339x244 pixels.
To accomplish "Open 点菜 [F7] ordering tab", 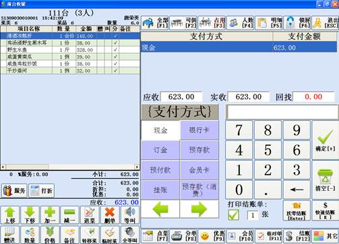I will (x=155, y=236).
